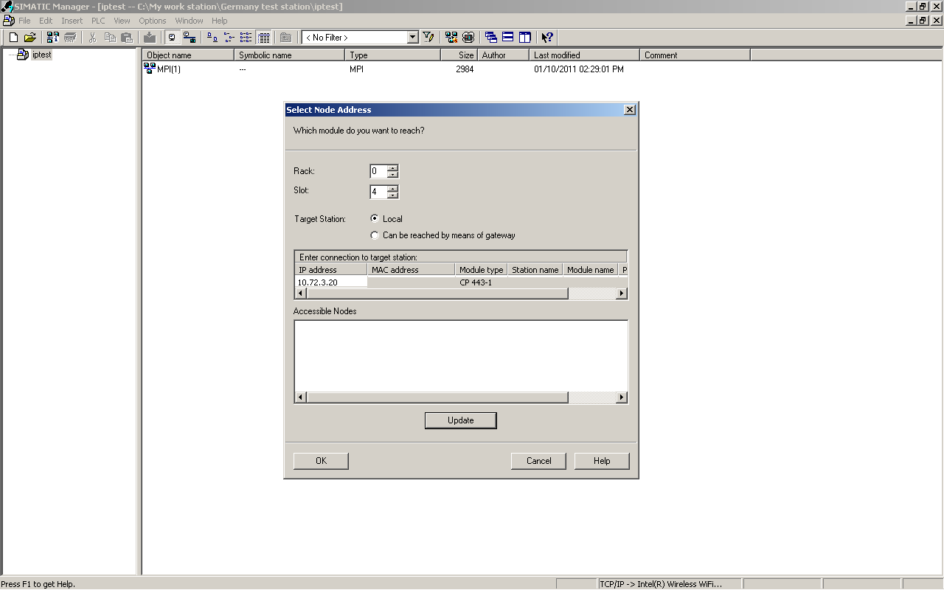Image resolution: width=944 pixels, height=590 pixels.
Task: Switch to Online view toolbar icon
Action: (x=190, y=38)
